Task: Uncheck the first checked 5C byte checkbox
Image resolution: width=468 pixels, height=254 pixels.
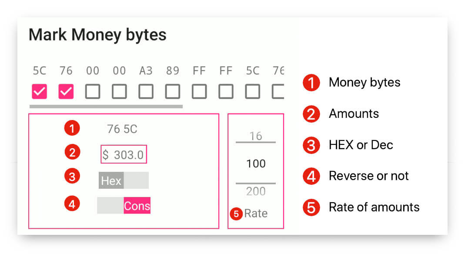Action: (40, 91)
